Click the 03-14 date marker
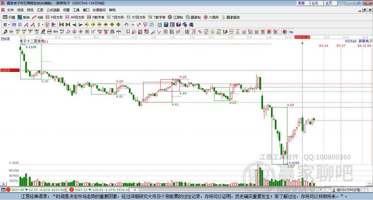 323,46
